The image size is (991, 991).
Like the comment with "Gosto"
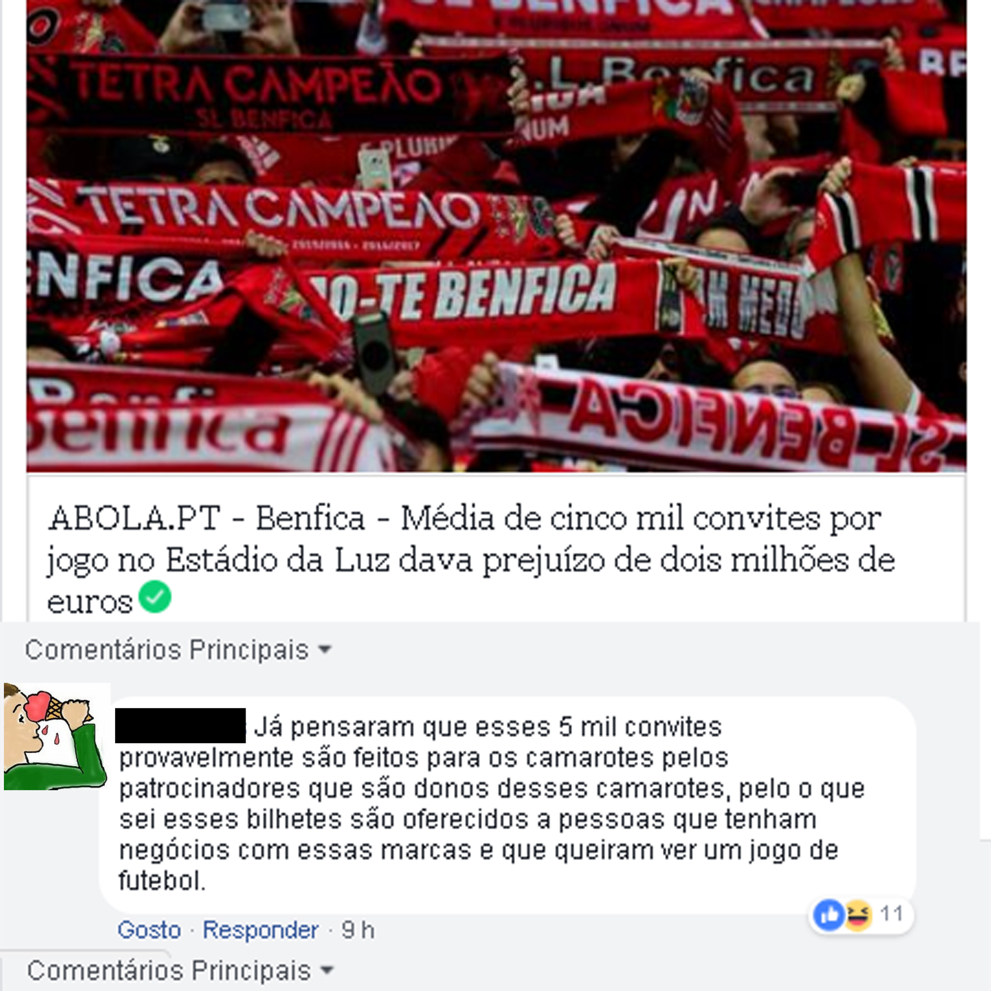point(149,930)
